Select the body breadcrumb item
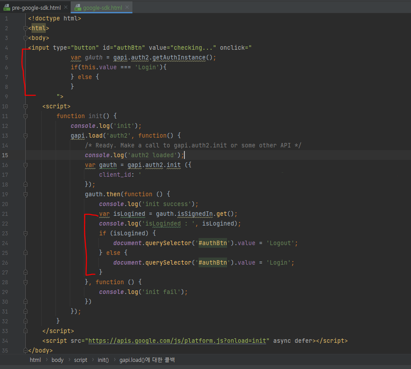 (x=57, y=360)
